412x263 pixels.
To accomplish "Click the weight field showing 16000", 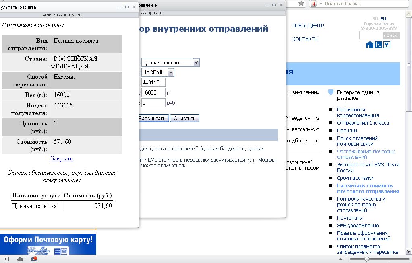I will 153,92.
